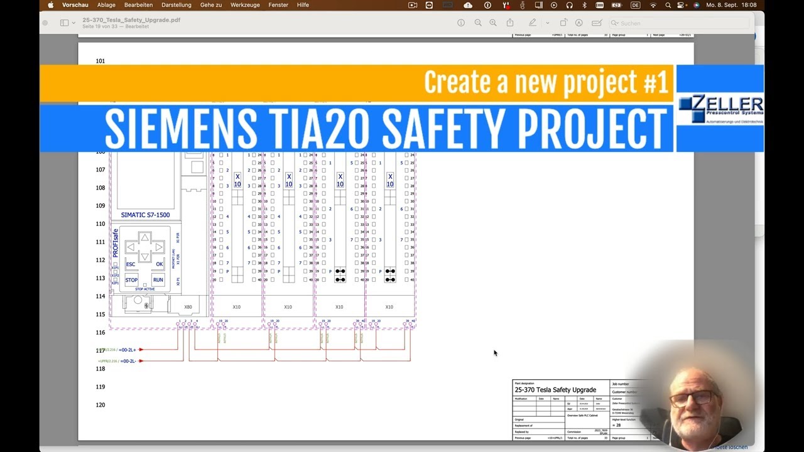
Task: Click the =00-2L+ potential reference
Action: 128,350
